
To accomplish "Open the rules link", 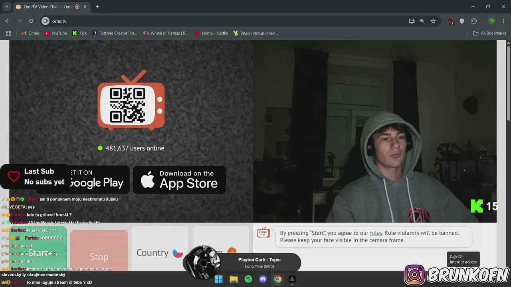I will click(x=376, y=233).
